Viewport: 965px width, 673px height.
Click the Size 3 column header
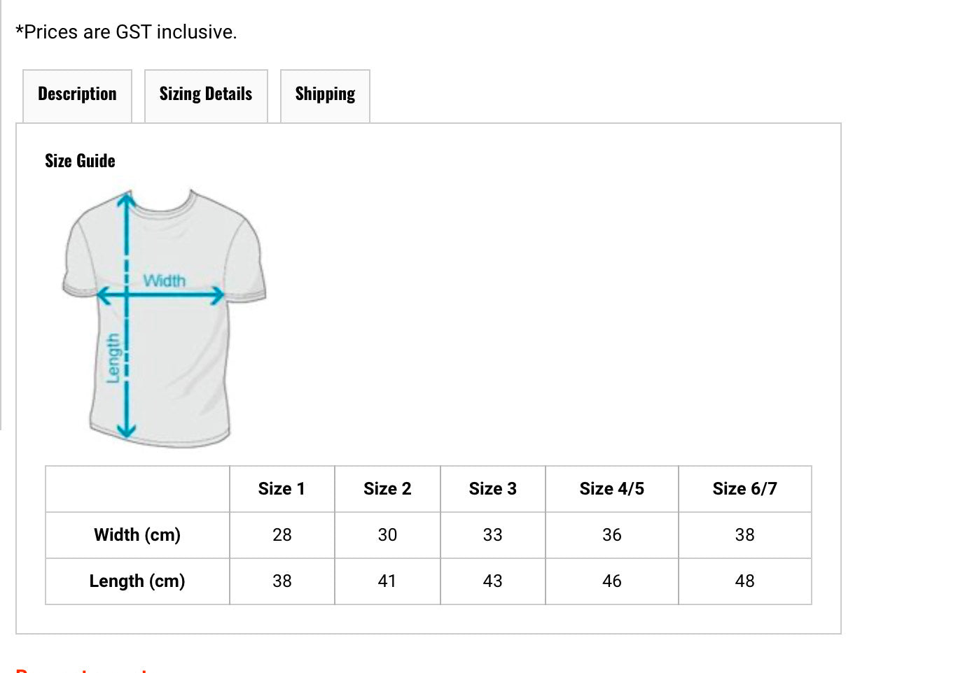point(493,489)
